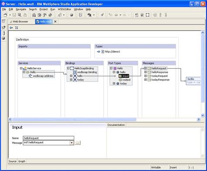This screenshot has width=207, height=171.
Task: Click the HelloService service icon
Action: (25, 68)
